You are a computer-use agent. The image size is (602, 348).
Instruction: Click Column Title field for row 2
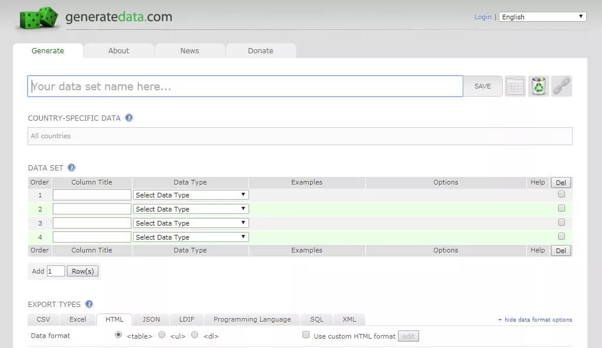(92, 209)
